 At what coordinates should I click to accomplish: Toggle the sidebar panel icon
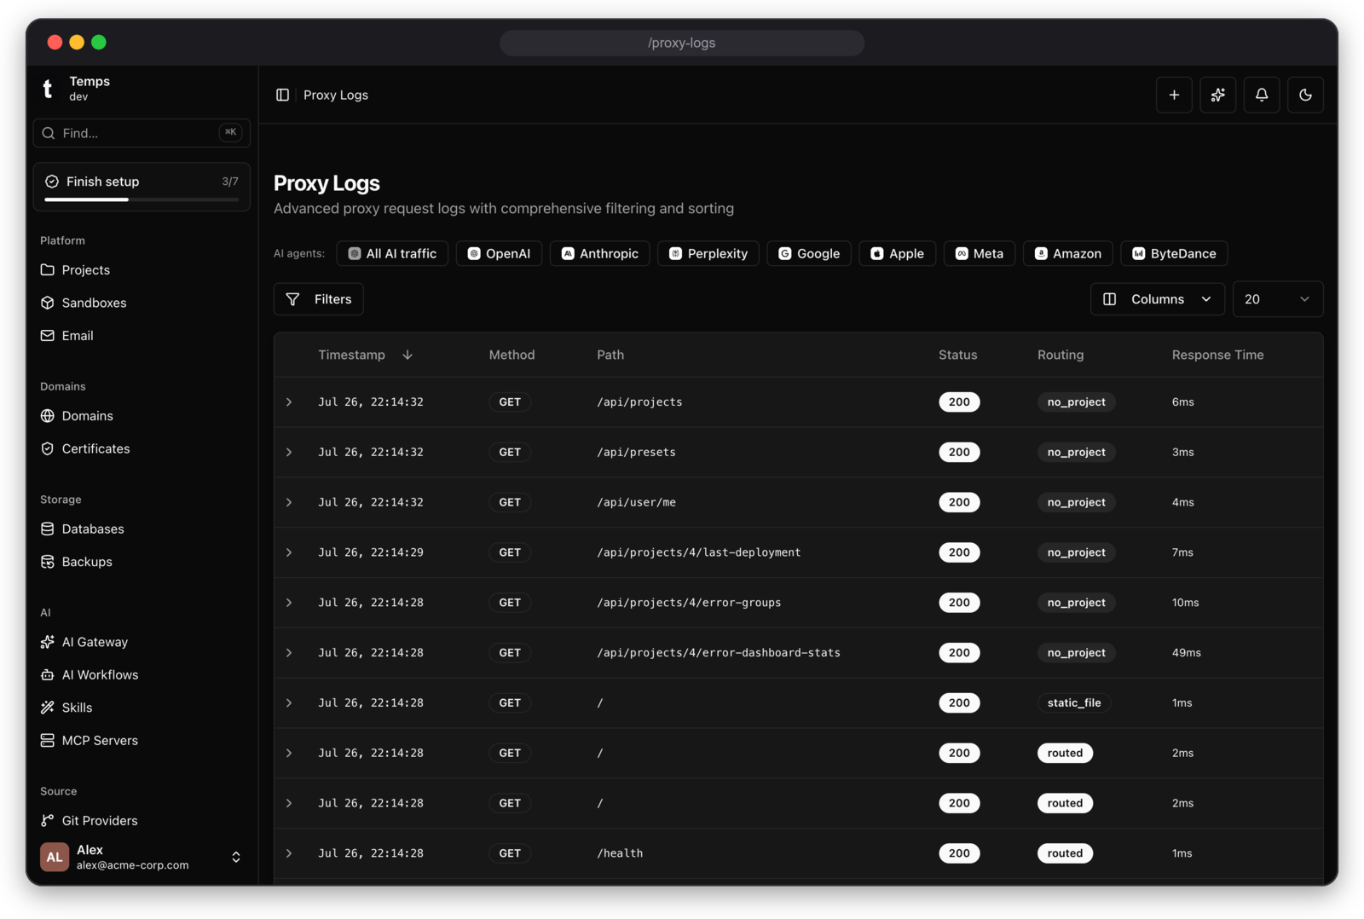click(x=282, y=95)
